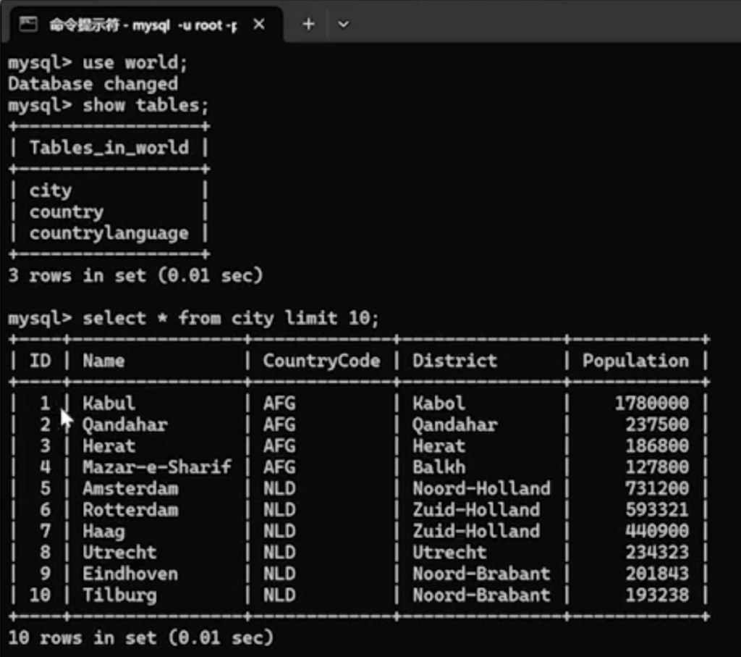
Task: Click the population value 1780000
Action: coord(651,403)
